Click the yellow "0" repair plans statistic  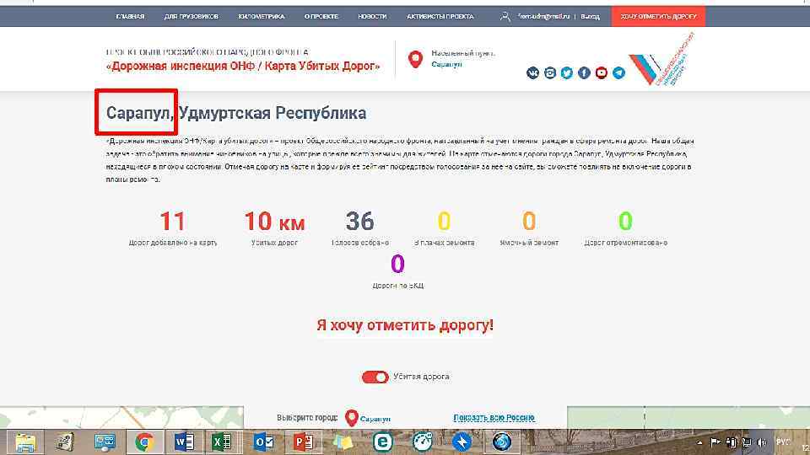(445, 222)
